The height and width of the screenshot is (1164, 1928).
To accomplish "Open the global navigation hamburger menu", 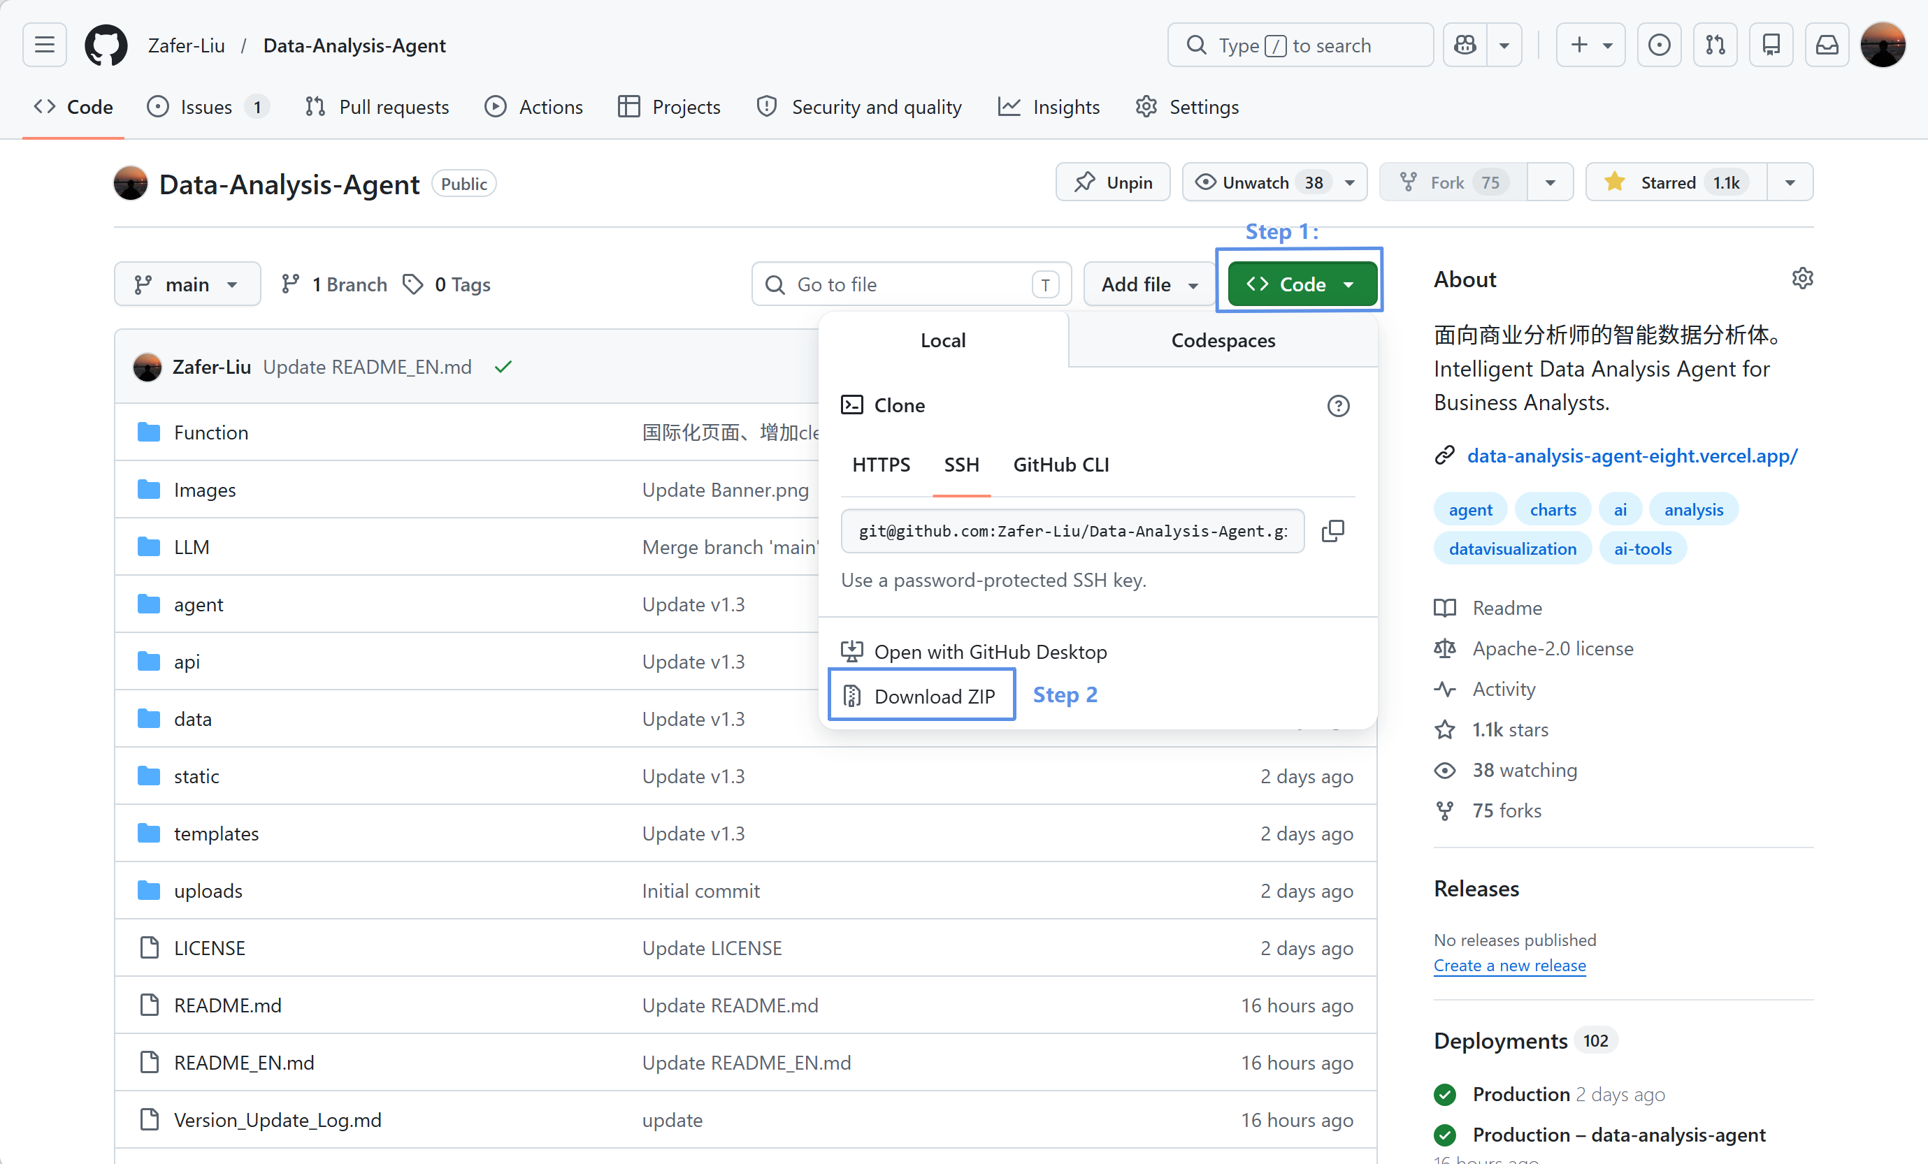I will click(x=45, y=45).
